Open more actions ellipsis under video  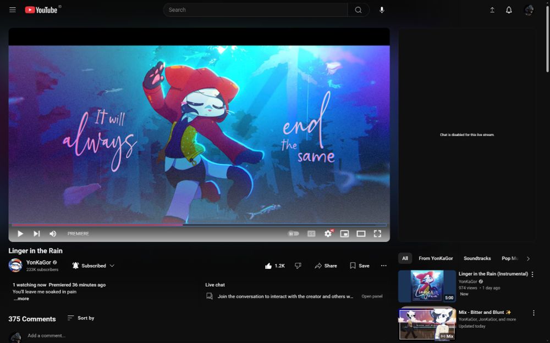[384, 266]
